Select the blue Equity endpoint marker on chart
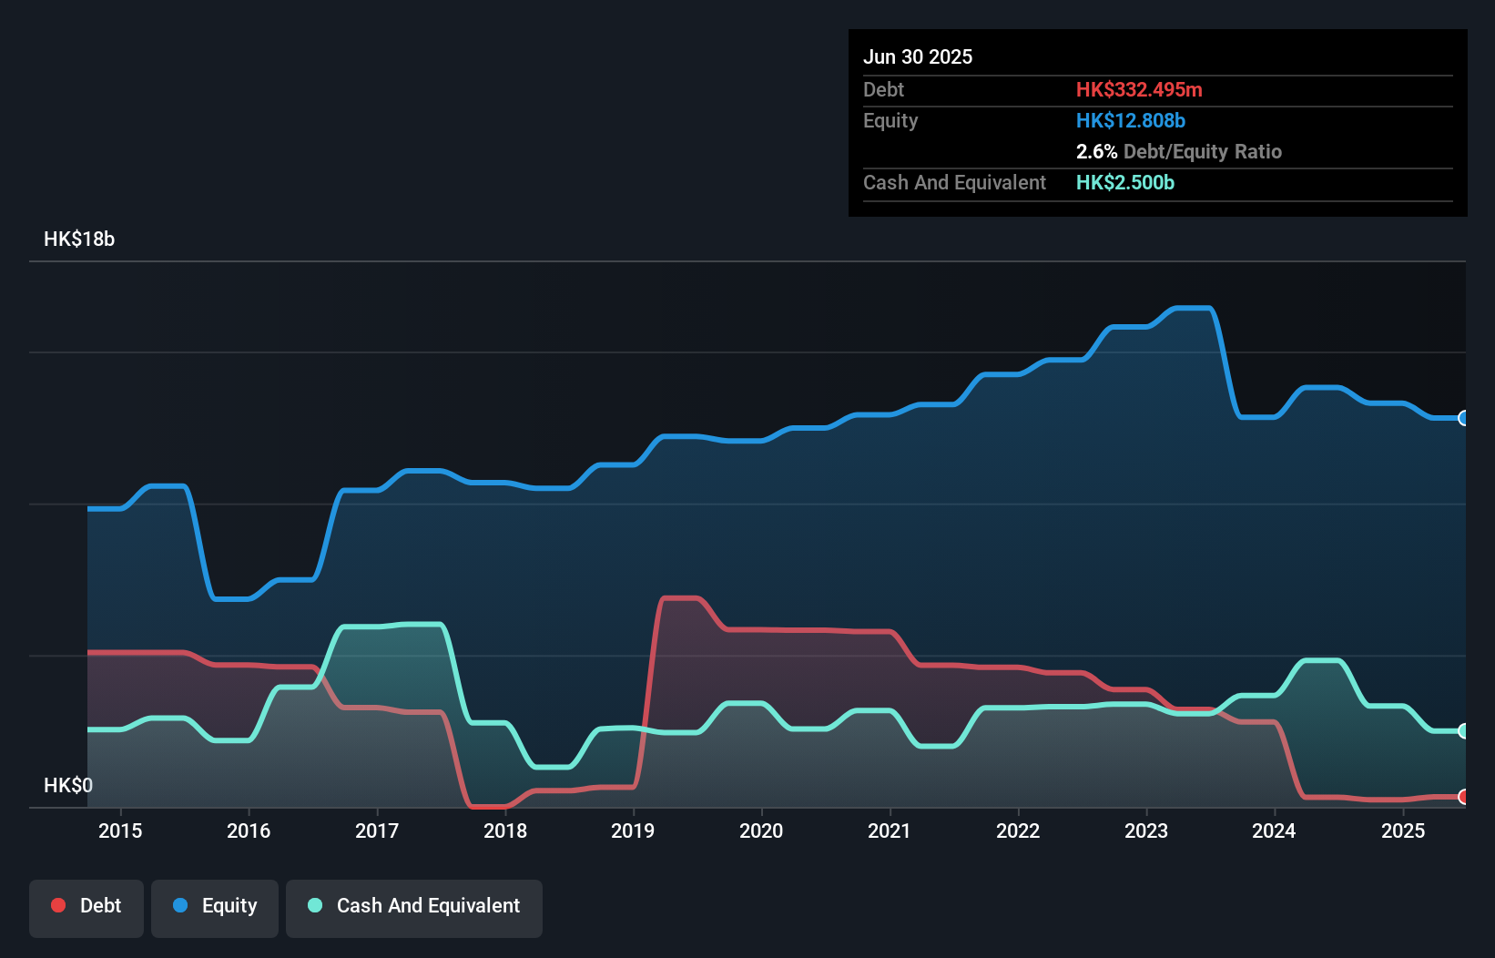 coord(1464,418)
